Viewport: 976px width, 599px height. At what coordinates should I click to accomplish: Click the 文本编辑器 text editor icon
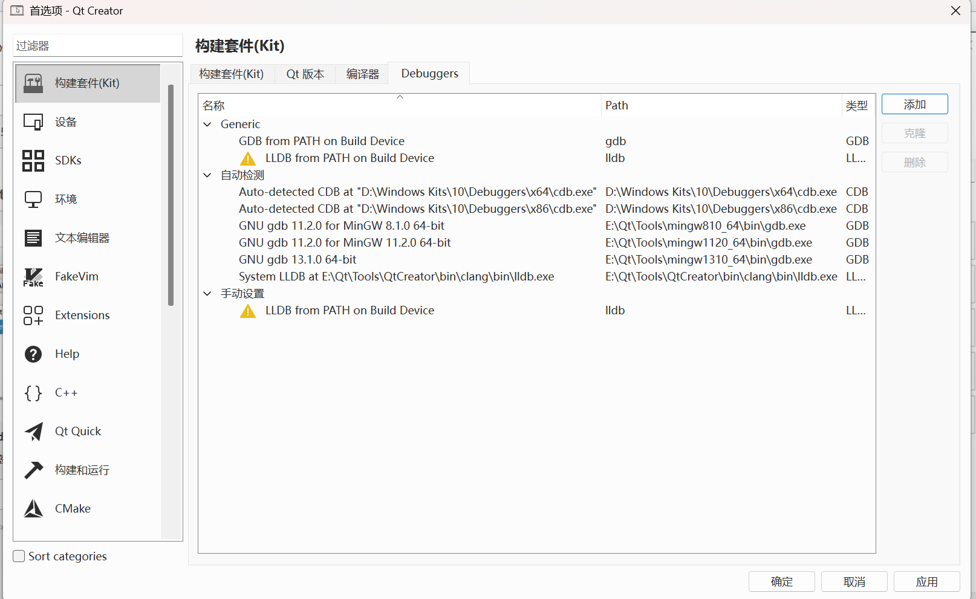coord(33,238)
